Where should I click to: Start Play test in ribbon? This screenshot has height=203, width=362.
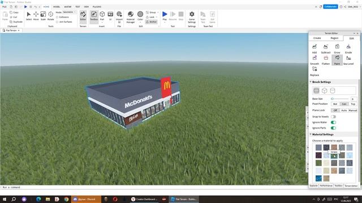(x=165, y=16)
